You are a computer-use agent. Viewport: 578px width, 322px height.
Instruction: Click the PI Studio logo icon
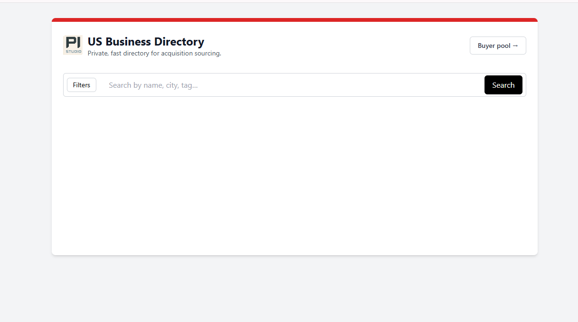pyautogui.click(x=73, y=45)
